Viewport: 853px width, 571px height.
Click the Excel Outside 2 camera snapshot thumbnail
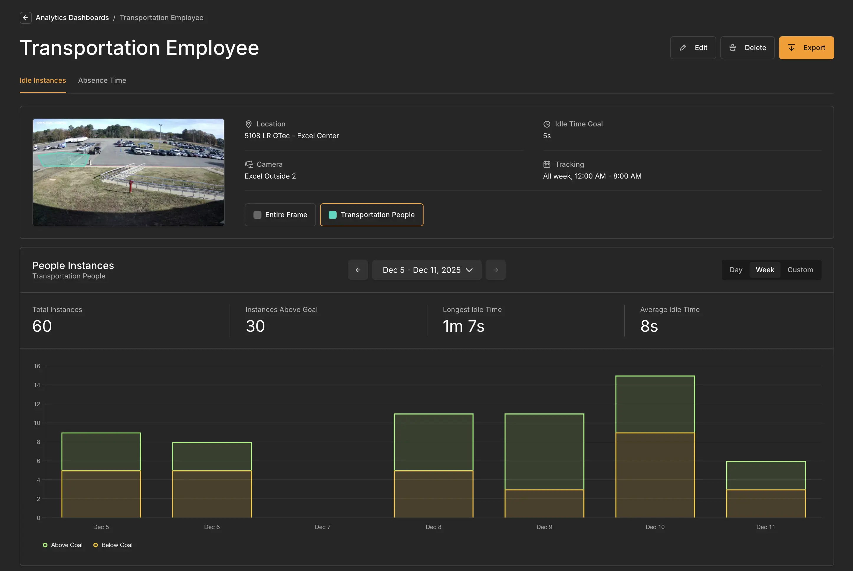coord(128,172)
